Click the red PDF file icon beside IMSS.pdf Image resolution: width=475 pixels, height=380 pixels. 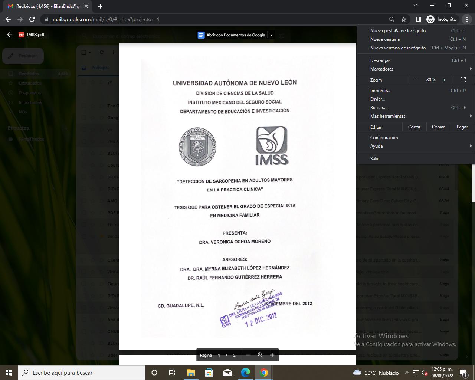click(x=22, y=35)
